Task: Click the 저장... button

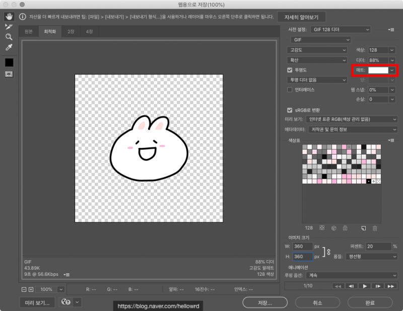Action: click(x=265, y=302)
